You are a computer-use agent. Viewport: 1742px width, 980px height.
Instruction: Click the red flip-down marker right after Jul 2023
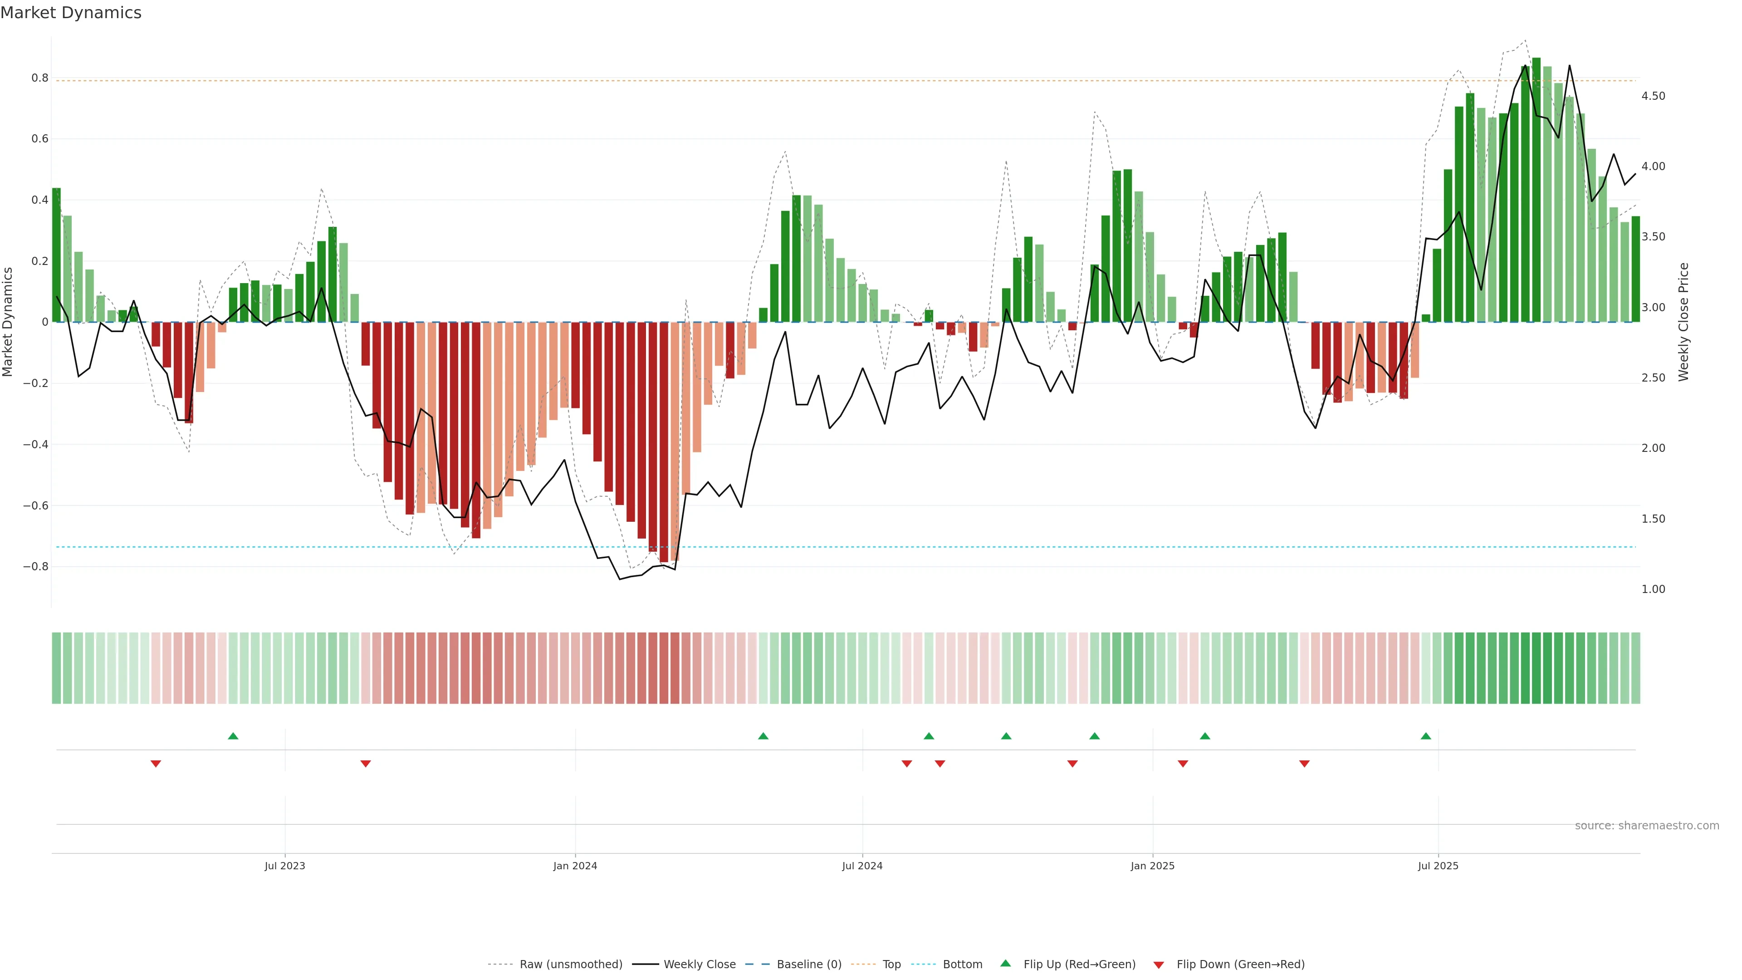(x=366, y=764)
